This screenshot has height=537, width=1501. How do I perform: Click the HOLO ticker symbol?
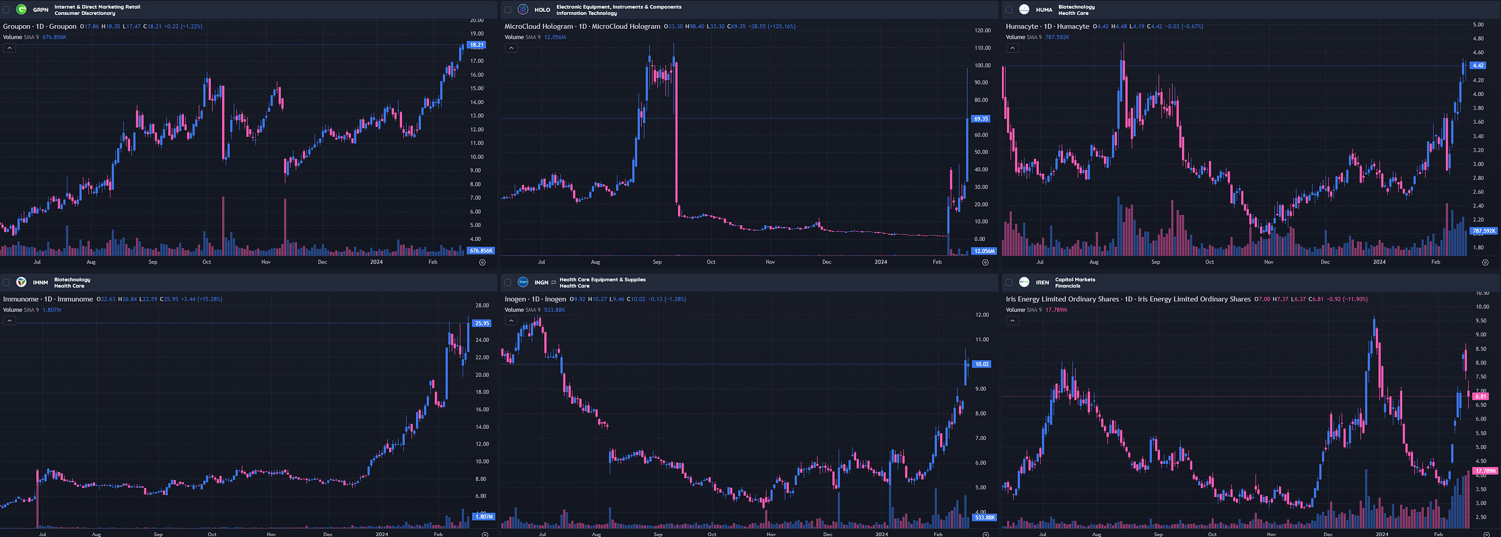tap(542, 10)
